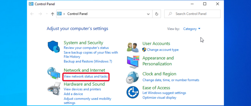Click the User Accounts people icon
The height and width of the screenshot is (106, 251).
pyautogui.click(x=132, y=47)
